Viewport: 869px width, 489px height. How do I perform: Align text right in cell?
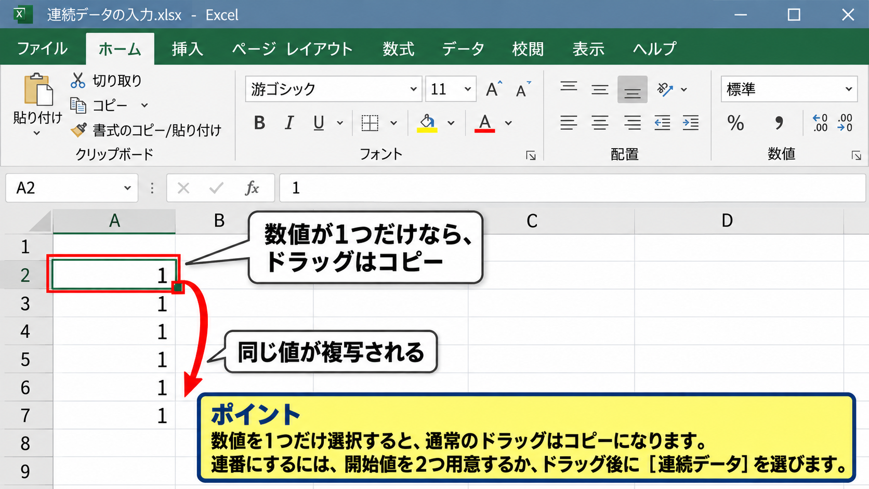(632, 123)
